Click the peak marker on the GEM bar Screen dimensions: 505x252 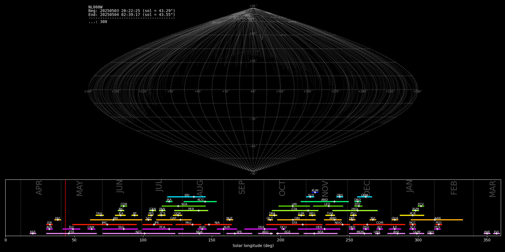(x=366, y=197)
